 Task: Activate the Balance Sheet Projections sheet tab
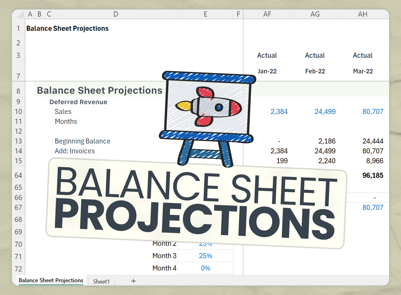point(50,280)
